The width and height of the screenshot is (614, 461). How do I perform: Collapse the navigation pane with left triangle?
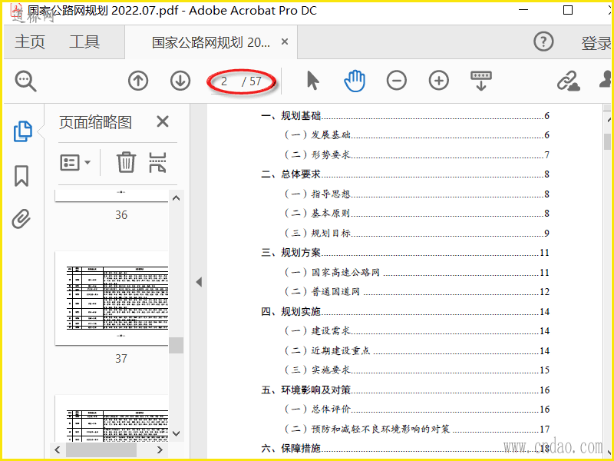pos(199,282)
